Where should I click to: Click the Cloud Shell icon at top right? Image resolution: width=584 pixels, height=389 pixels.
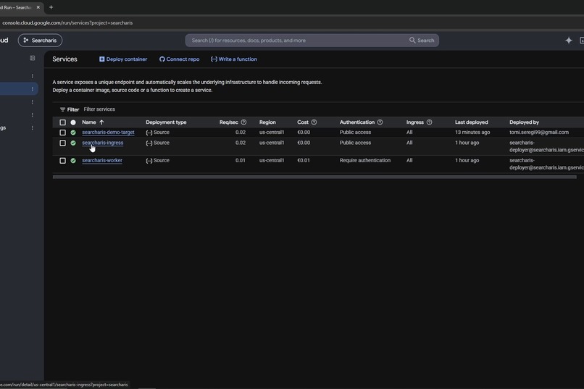[x=581, y=40]
